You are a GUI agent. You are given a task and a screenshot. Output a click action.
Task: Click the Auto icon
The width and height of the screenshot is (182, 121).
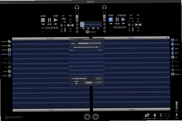pyautogui.click(x=173, y=40)
